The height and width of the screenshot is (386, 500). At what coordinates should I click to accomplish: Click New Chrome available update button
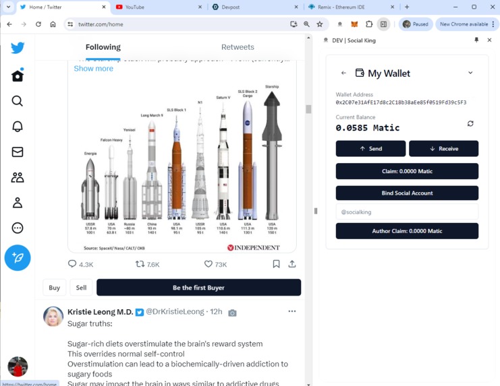pos(464,24)
